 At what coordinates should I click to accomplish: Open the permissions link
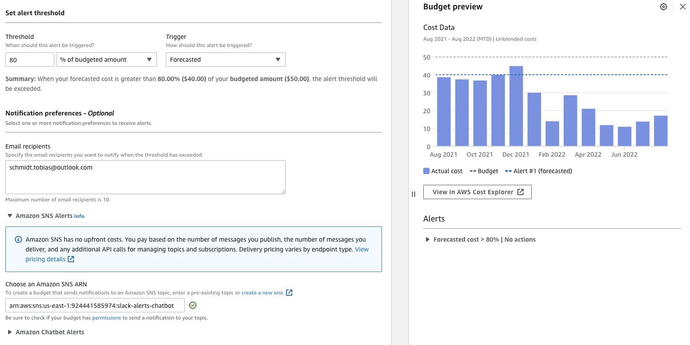[106, 318]
